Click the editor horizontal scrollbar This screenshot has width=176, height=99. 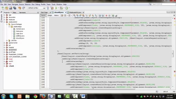93,89
